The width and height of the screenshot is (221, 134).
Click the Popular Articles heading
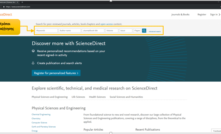coord(93,130)
